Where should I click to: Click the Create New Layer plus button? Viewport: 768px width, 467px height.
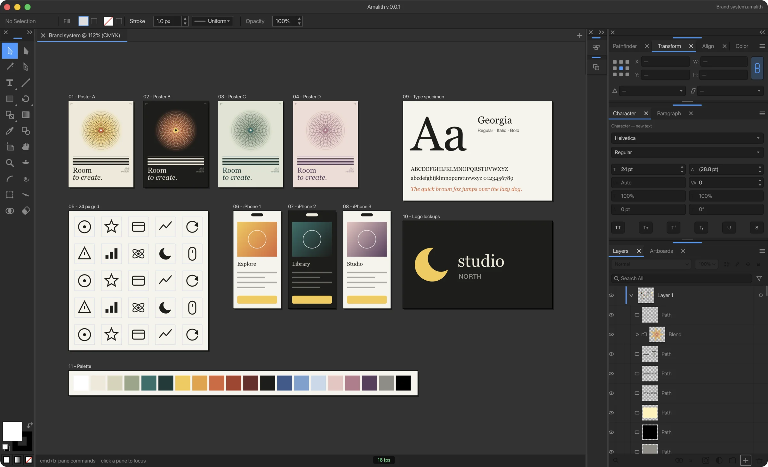[746, 460]
